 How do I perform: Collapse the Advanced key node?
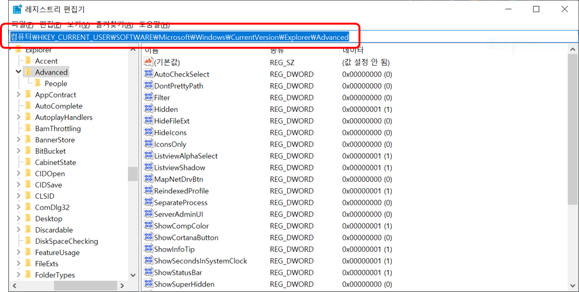[18, 72]
